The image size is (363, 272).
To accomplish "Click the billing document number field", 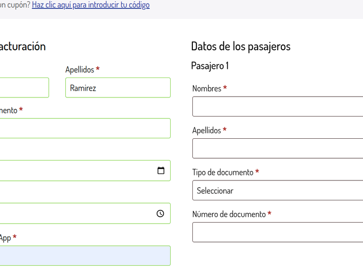I will point(85,128).
